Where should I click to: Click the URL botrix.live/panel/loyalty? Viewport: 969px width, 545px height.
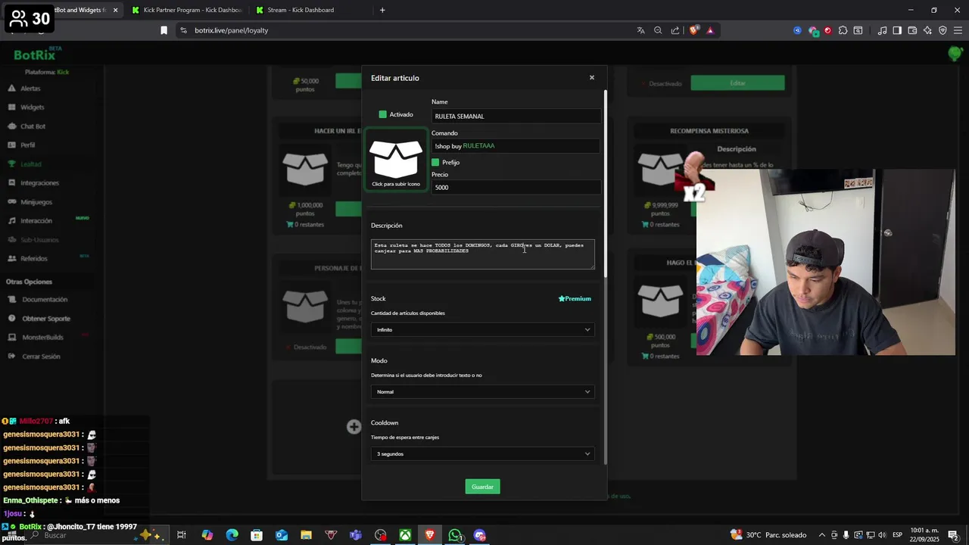point(231,30)
